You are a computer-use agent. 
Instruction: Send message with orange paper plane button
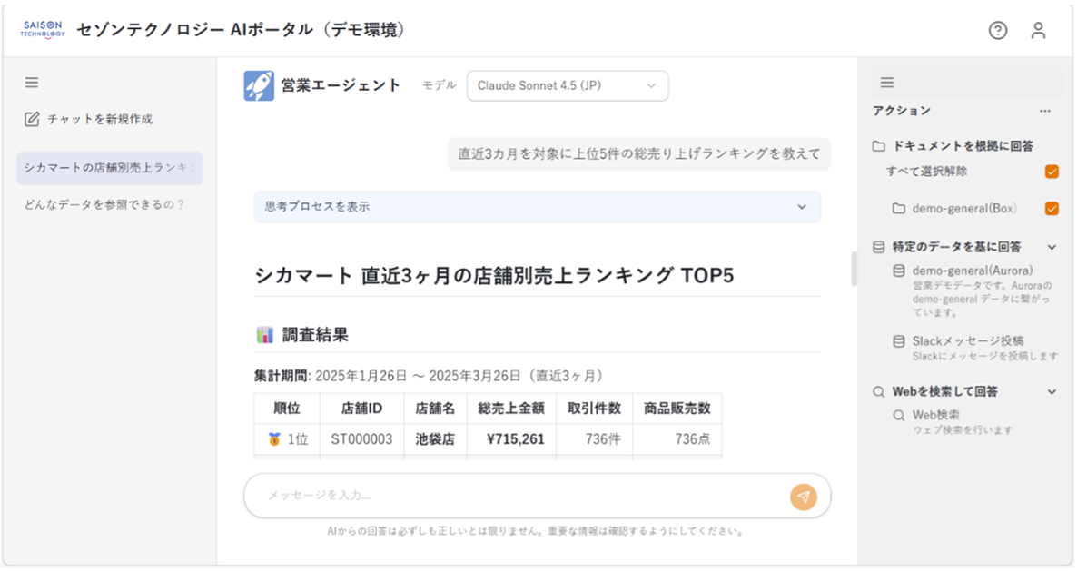coord(803,497)
